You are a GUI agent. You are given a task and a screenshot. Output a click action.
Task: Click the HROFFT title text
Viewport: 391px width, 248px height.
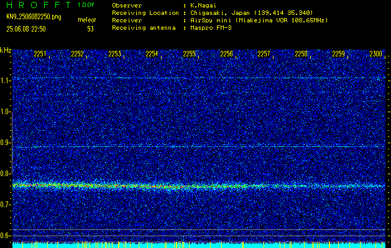[x=39, y=5]
